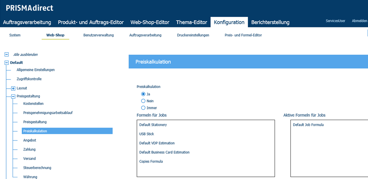
Task: Open the Auftragsverarbeitung main tab
Action: pyautogui.click(x=27, y=22)
